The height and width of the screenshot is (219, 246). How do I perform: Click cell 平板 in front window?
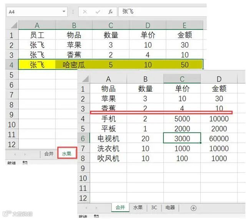coord(108,128)
